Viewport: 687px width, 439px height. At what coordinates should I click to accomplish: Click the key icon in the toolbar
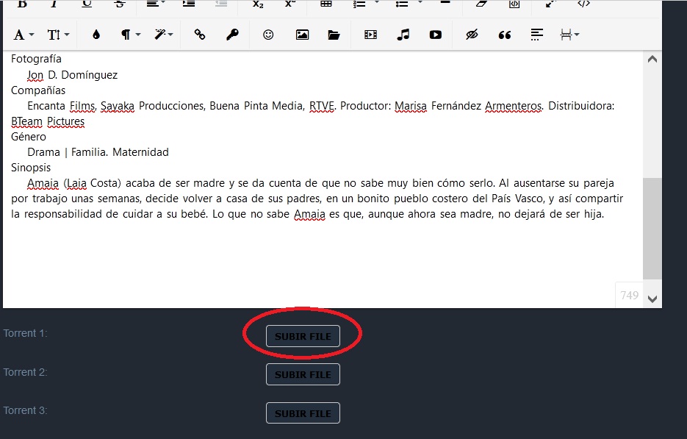click(x=232, y=35)
